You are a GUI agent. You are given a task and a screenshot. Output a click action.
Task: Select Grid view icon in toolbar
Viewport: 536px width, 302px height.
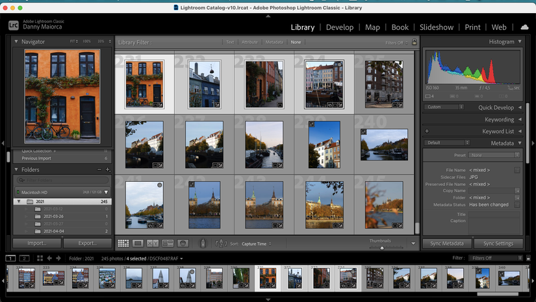pos(123,244)
